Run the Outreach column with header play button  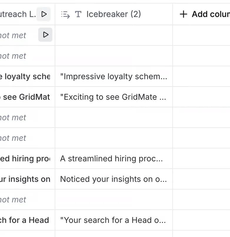click(x=44, y=14)
